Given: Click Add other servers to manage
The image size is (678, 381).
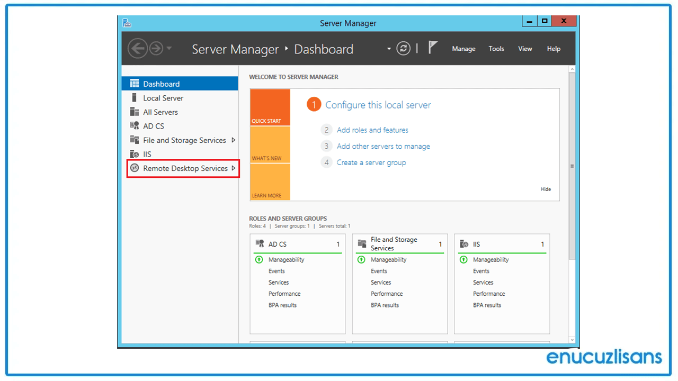Looking at the screenshot, I should [x=383, y=146].
